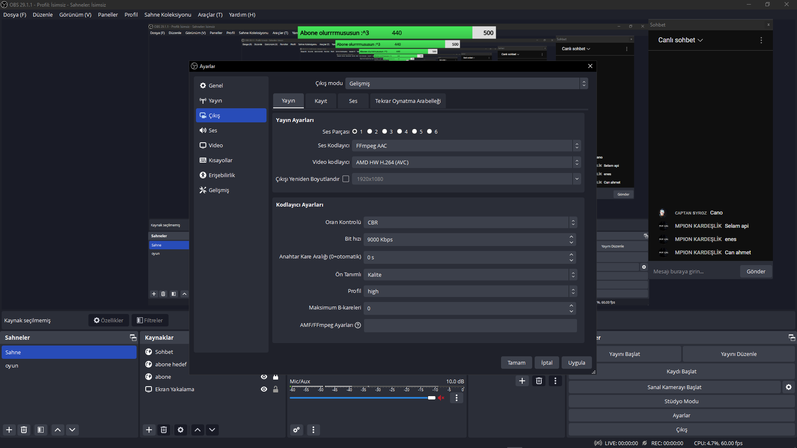Viewport: 797px width, 448px height.
Task: Enable Çıkışı Yeniden Boyutlandır checkbox
Action: pyautogui.click(x=346, y=179)
